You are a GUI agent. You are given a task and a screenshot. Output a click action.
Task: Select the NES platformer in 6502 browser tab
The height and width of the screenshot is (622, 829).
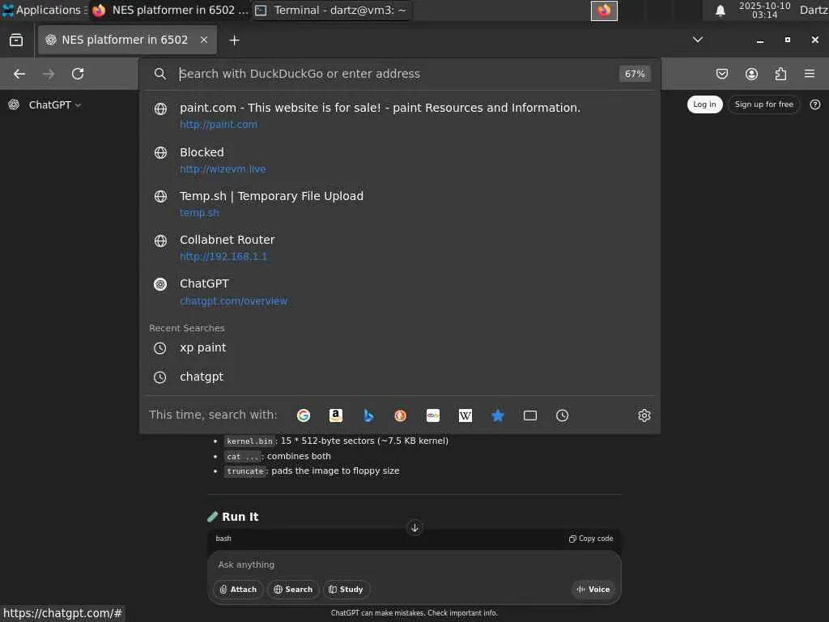coord(127,40)
